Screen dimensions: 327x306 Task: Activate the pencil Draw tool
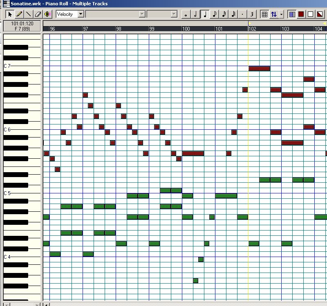19,14
